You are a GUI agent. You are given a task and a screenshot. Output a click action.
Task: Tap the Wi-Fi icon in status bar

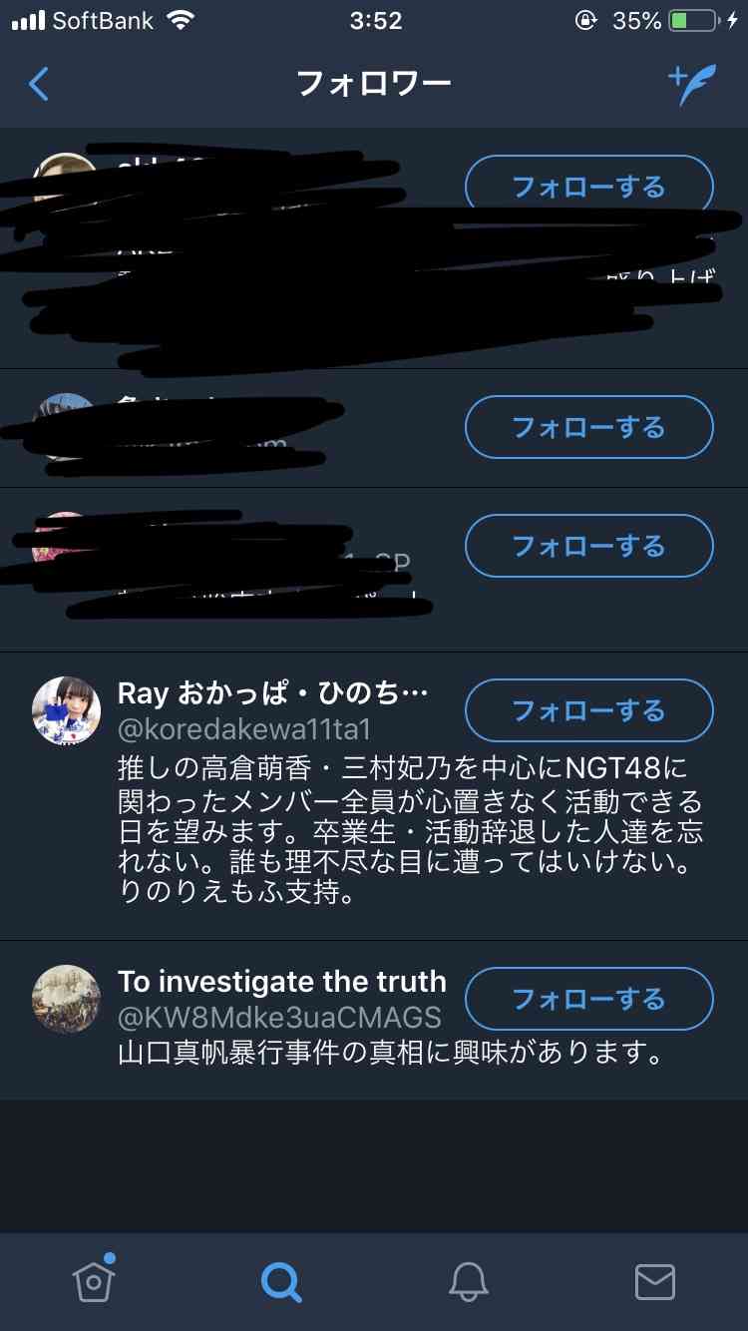click(181, 20)
